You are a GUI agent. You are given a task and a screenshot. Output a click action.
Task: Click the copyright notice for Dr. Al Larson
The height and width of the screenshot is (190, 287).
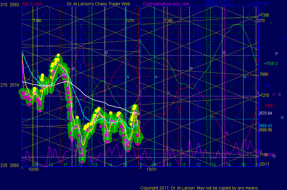pos(200,188)
